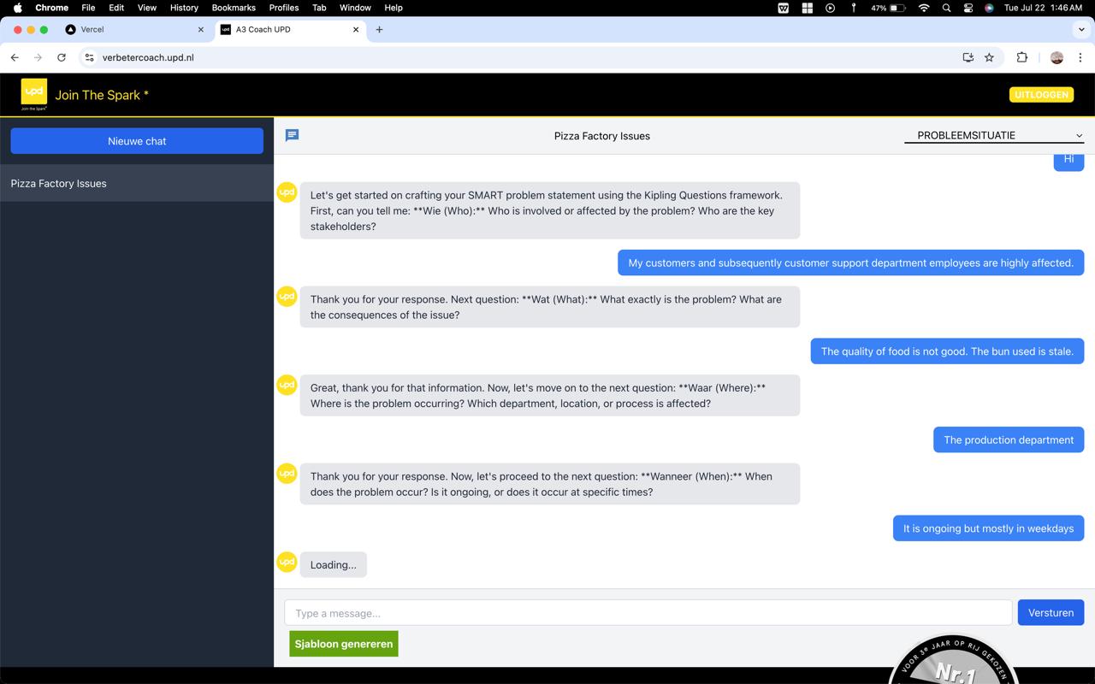This screenshot has height=684, width=1095.
Task: Click the chat bubble icon beside the conversation header
Action: [x=292, y=135]
